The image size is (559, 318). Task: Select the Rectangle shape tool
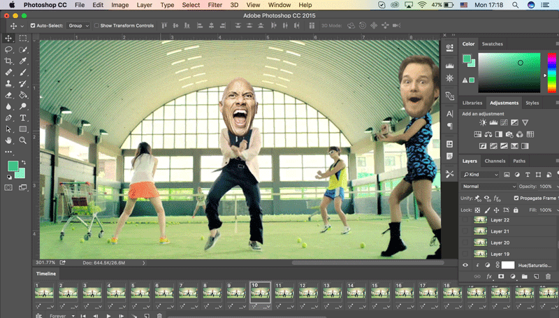pyautogui.click(x=23, y=129)
